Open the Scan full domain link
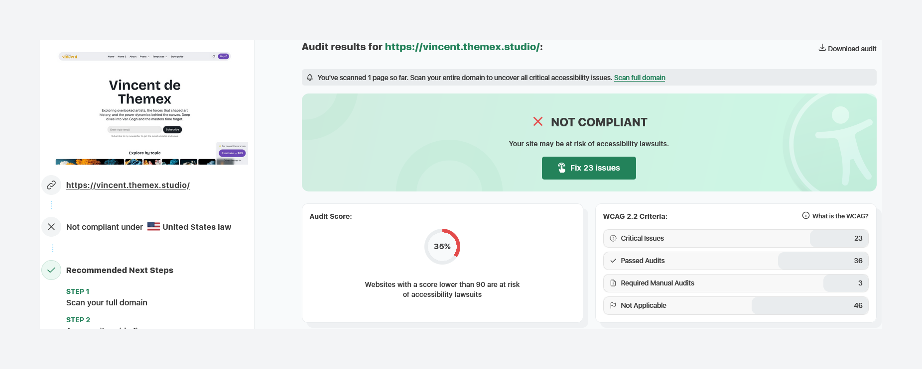The image size is (922, 369). pos(639,78)
